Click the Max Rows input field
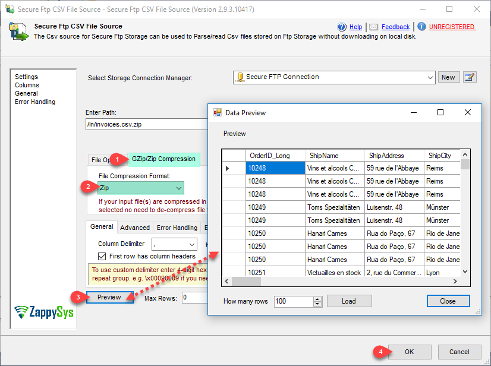The width and height of the screenshot is (491, 366). (194, 298)
